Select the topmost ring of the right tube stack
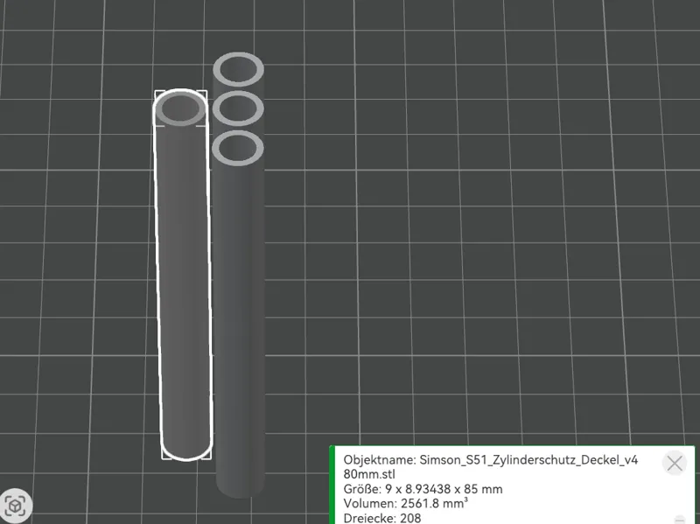The image size is (700, 524). (238, 69)
